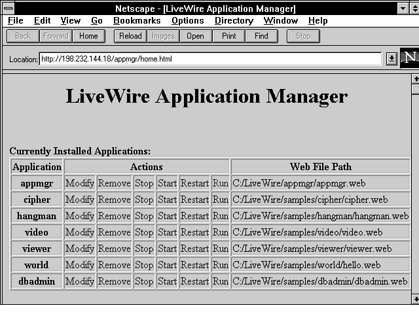Remove the cipher application
Screen dimensions: 419x314
[114, 200]
